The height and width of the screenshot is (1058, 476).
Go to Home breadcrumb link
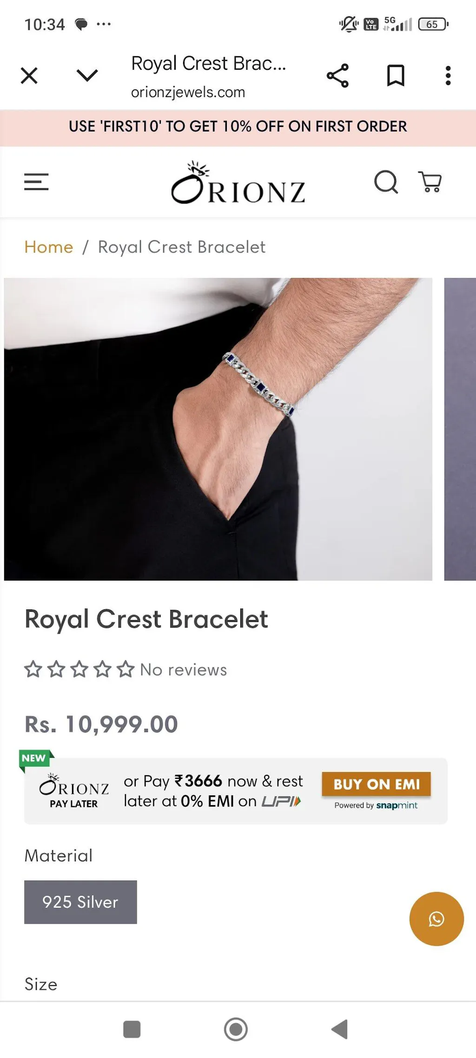coord(49,247)
